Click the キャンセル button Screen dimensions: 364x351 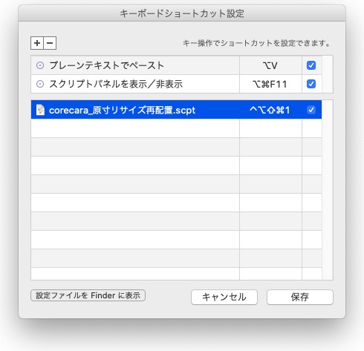pos(224,297)
